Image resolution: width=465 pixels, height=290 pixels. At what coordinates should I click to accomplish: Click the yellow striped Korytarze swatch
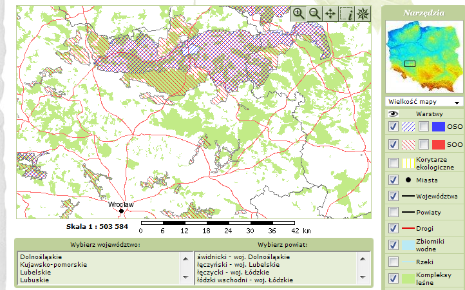coord(408,163)
